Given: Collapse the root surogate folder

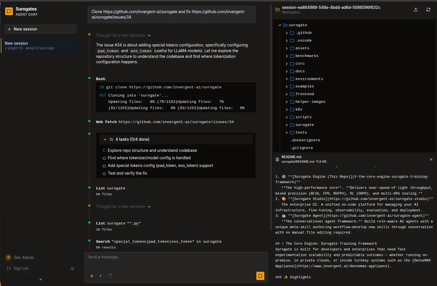Looking at the screenshot, I should point(280,25).
